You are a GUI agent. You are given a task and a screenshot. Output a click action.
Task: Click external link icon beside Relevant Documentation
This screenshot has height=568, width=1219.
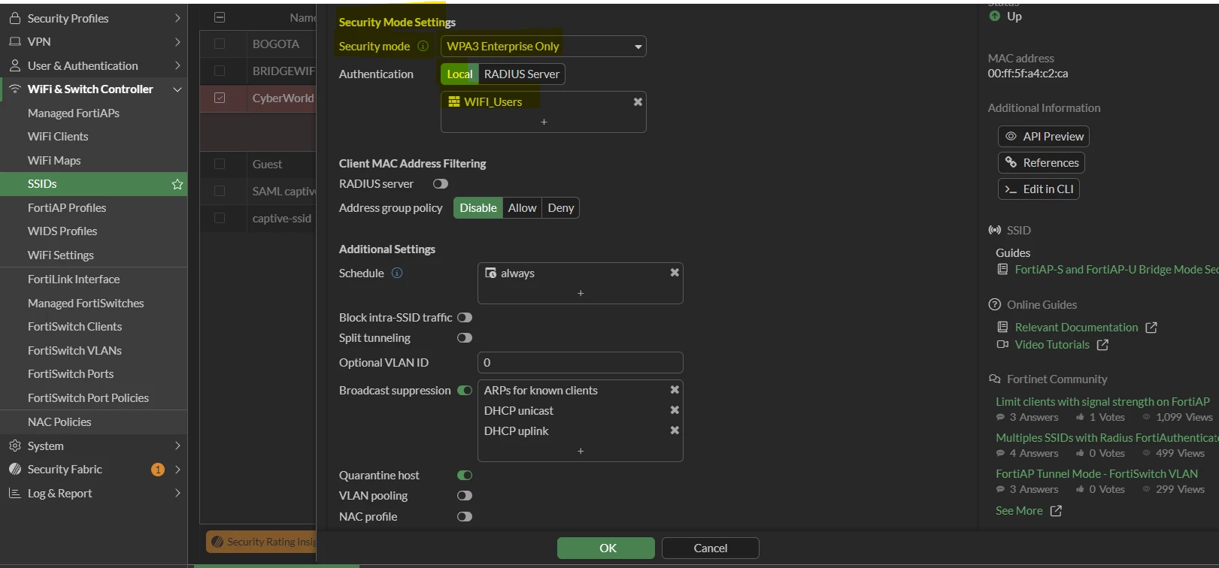point(1151,328)
